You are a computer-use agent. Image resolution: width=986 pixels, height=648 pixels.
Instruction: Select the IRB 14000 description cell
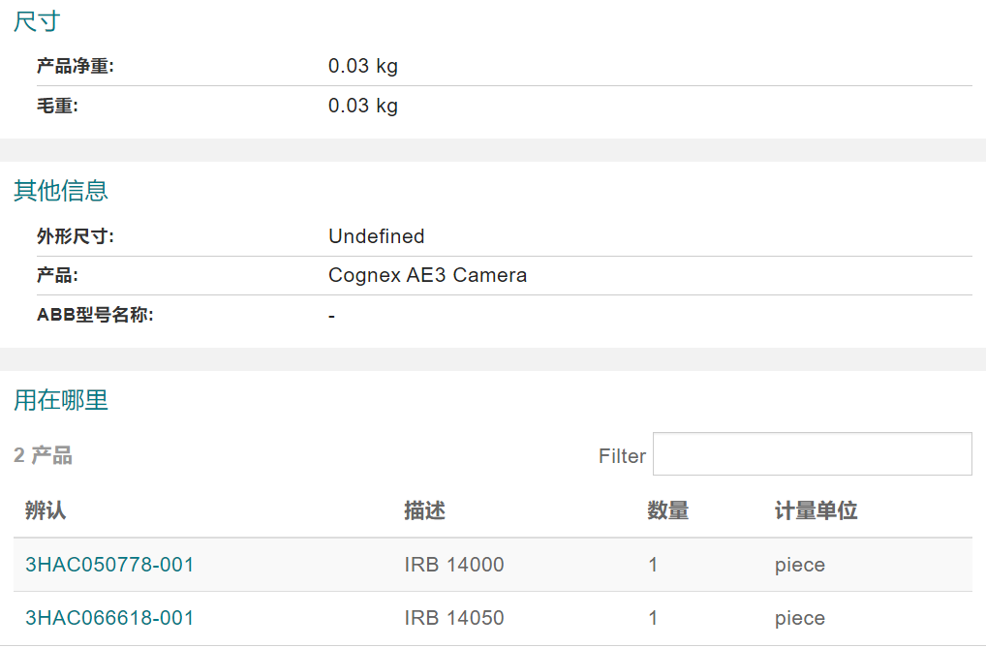click(x=453, y=565)
